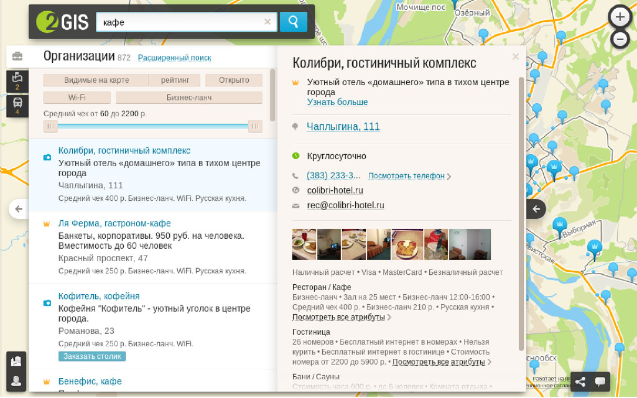Click the map book sidebar icon
The width and height of the screenshot is (637, 398).
coord(16,361)
